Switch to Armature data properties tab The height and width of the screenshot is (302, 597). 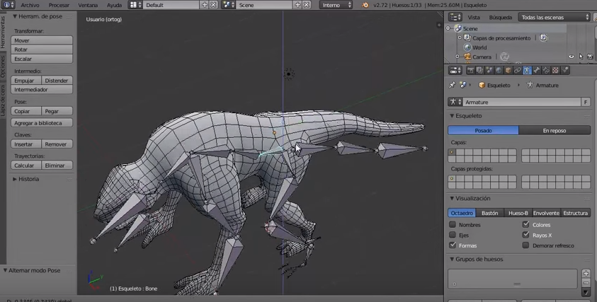(x=527, y=70)
